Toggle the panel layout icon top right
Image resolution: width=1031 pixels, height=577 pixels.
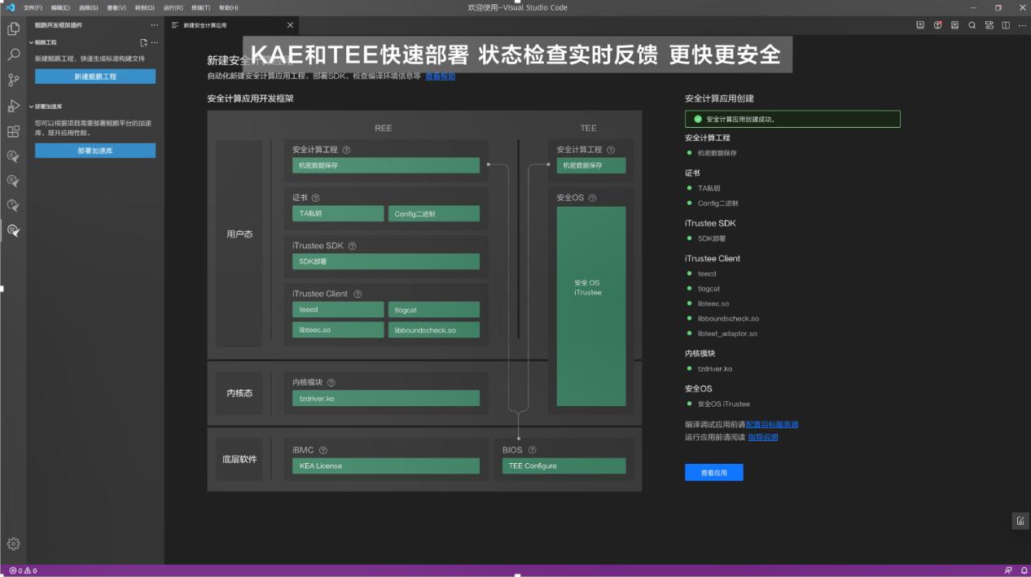989,25
